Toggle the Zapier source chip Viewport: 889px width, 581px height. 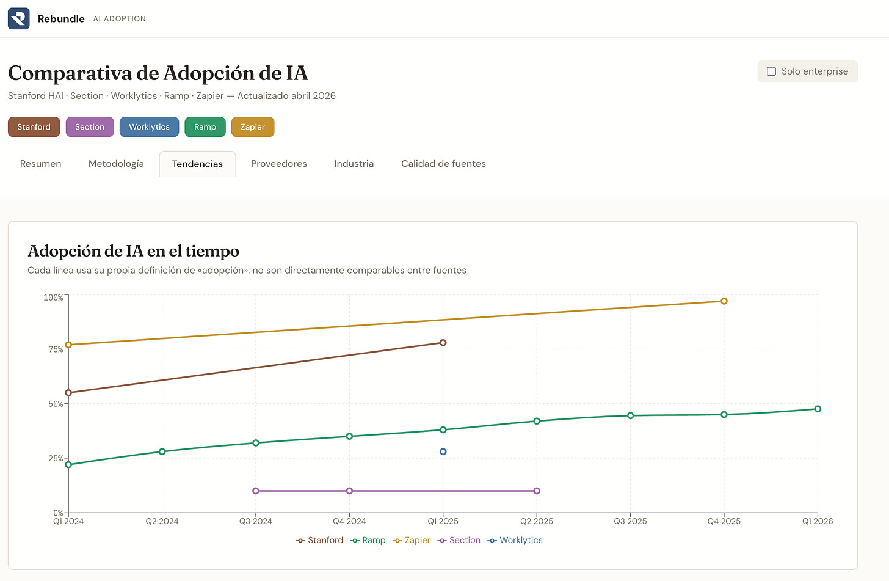tap(253, 127)
